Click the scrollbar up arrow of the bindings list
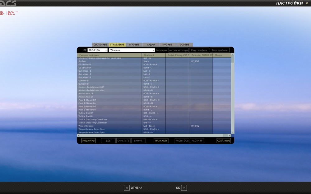The image size is (311, 194). point(233,54)
